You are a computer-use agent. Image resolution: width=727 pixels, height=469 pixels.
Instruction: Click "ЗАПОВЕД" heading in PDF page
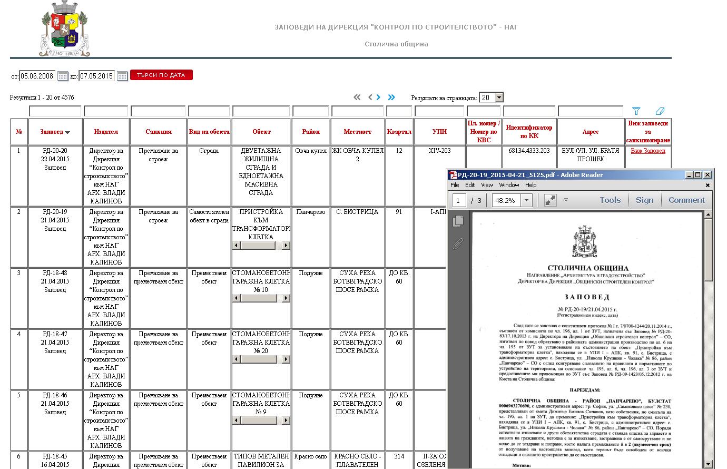coord(587,297)
